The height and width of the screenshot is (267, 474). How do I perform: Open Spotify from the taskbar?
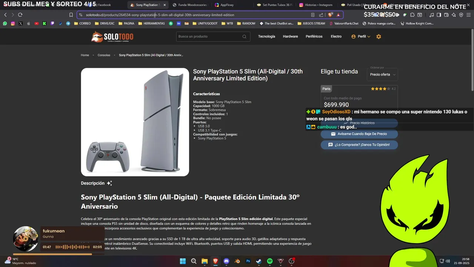[270, 261]
